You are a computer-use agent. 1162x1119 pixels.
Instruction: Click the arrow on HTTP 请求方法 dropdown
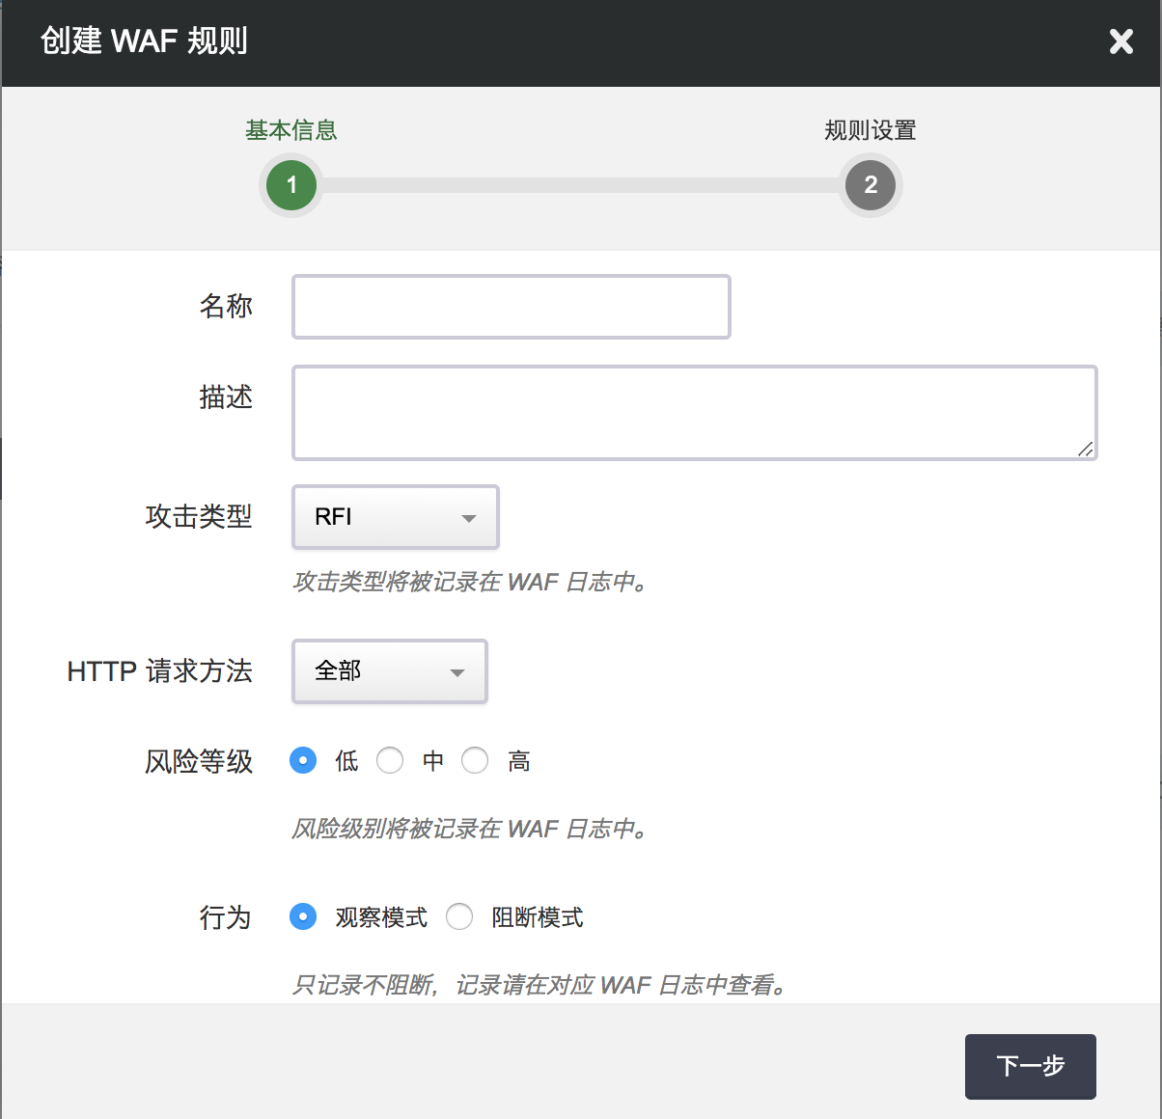(x=457, y=672)
